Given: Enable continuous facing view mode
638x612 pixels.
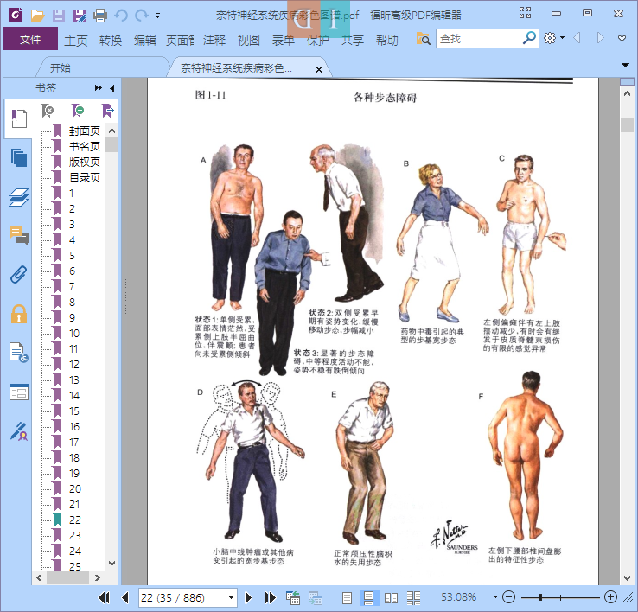Looking at the screenshot, I should click(x=413, y=598).
